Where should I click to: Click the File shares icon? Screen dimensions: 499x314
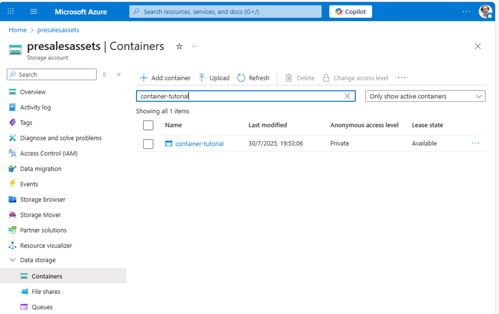click(x=24, y=291)
